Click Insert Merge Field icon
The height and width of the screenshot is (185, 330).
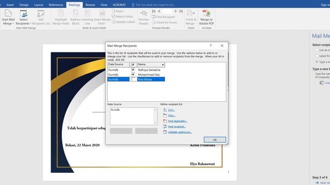[x=102, y=13]
